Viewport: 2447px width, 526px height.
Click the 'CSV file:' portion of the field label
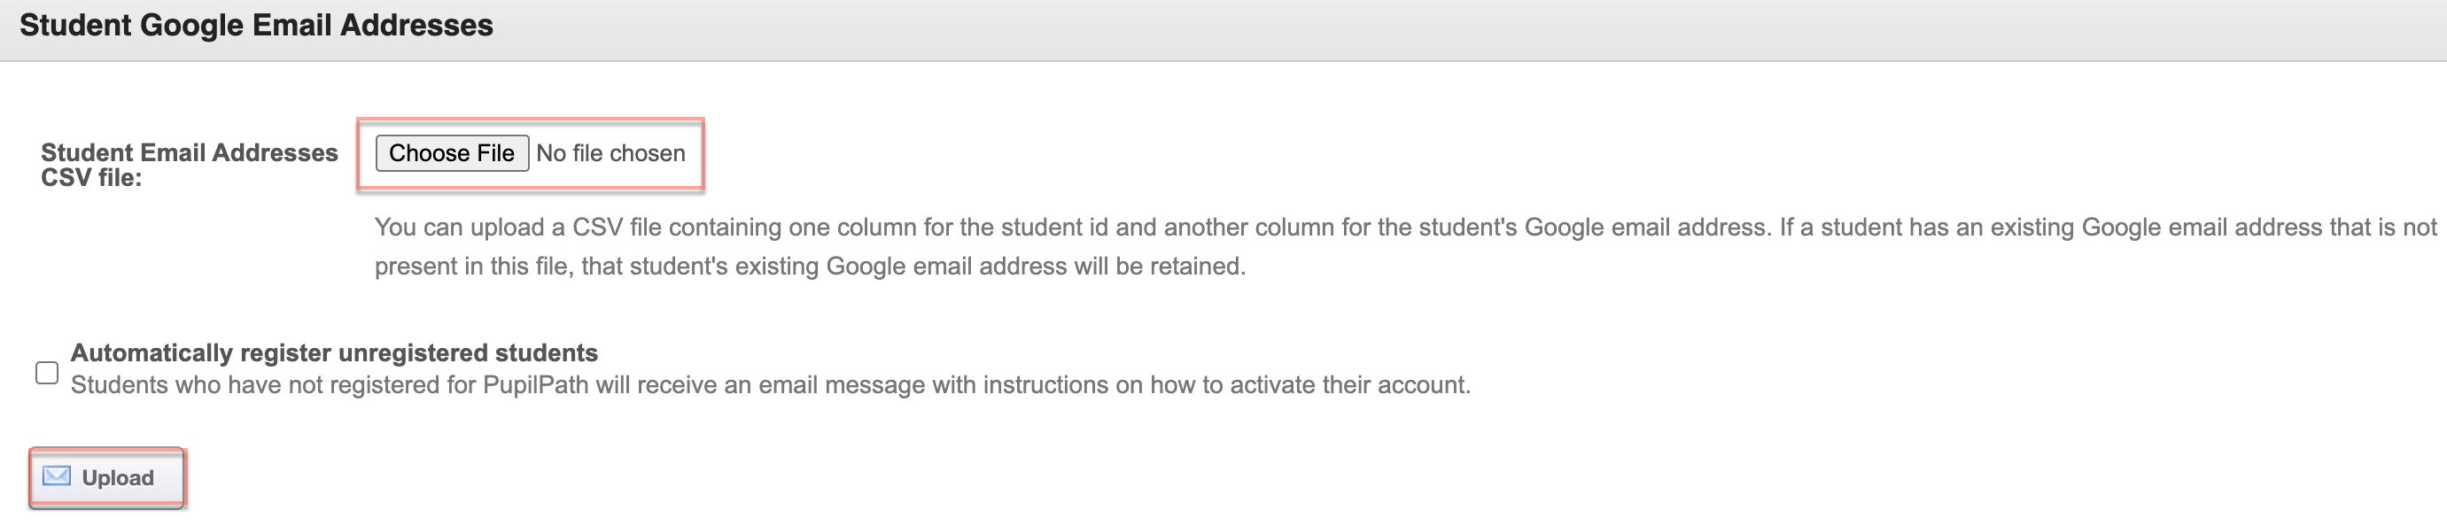pos(91,179)
